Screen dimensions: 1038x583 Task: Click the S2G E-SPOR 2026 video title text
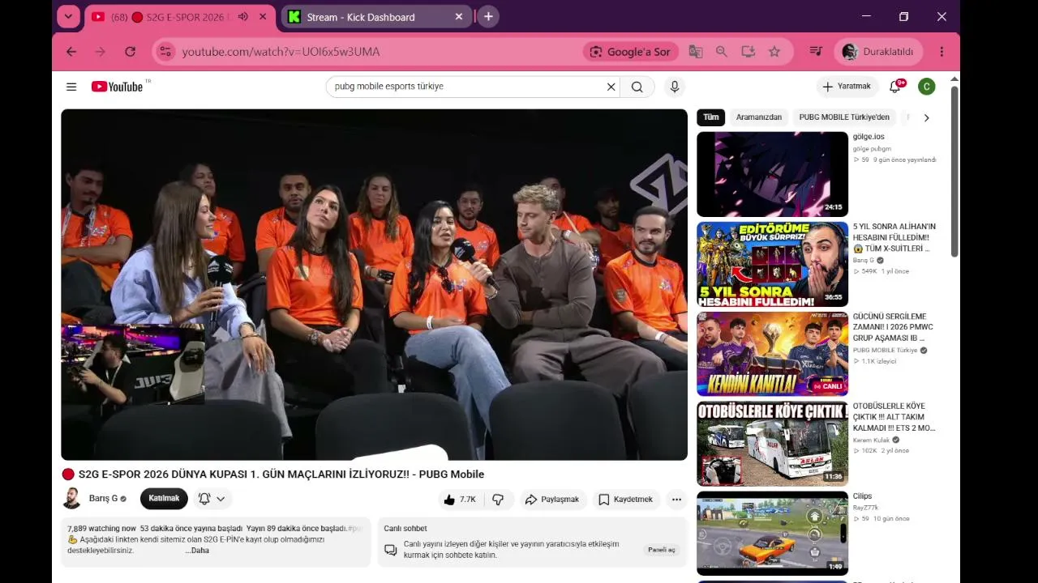point(281,474)
